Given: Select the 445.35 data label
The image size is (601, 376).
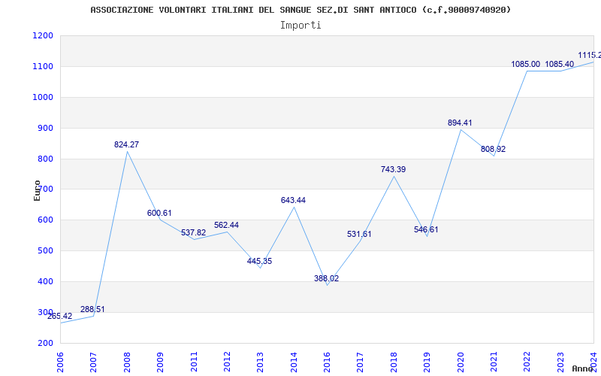Looking at the screenshot, I should coord(260,261).
